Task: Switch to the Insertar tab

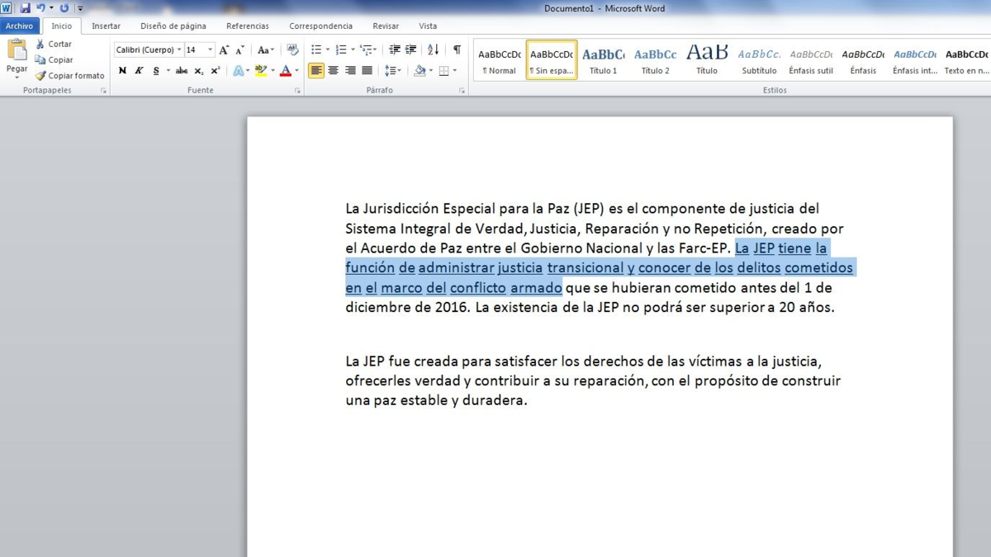Action: click(106, 26)
